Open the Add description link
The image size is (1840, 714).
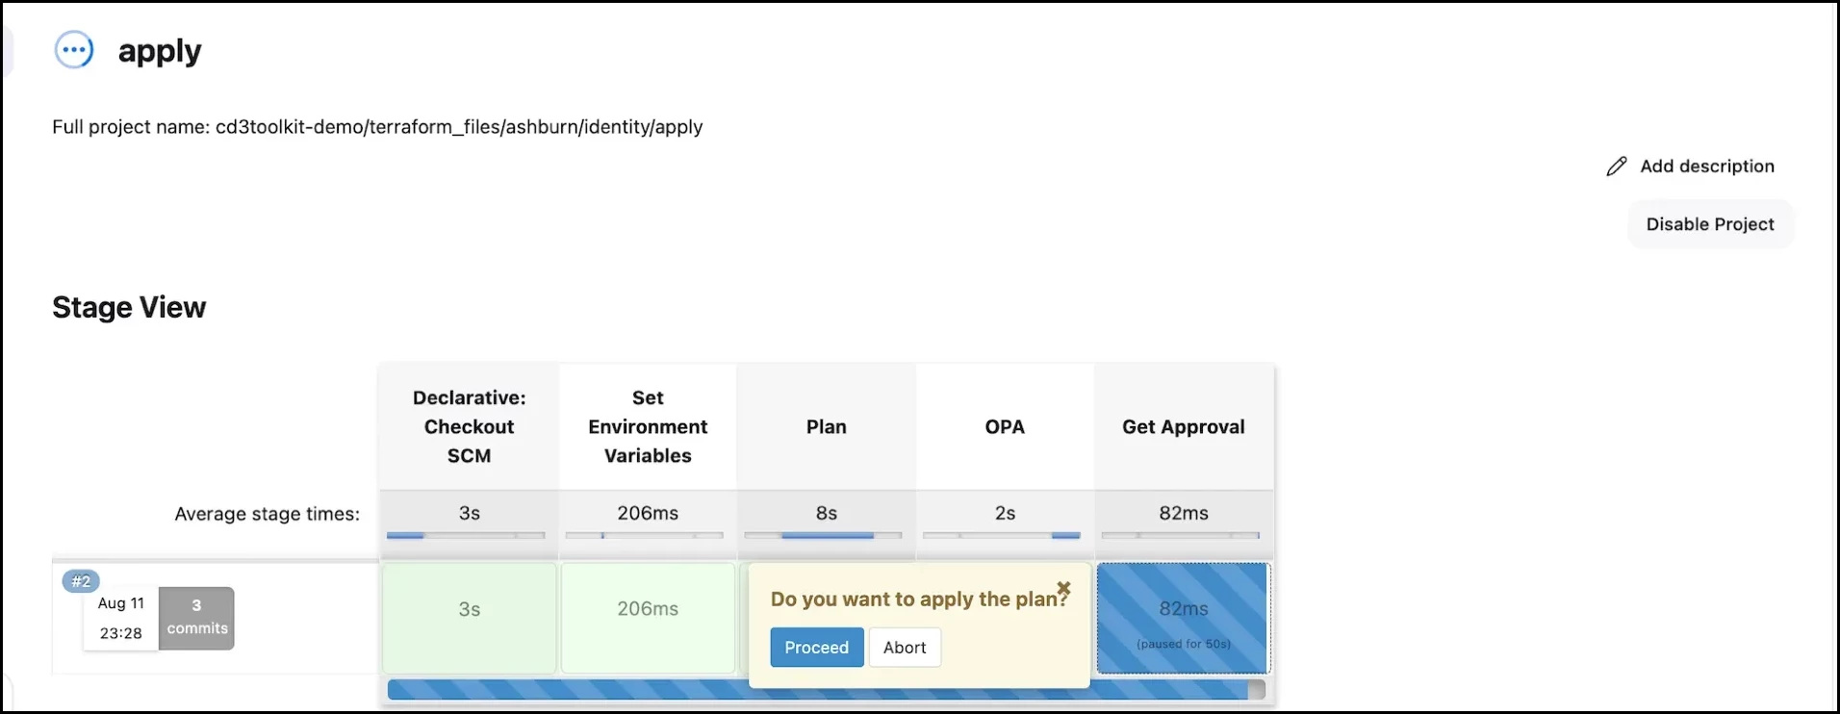[x=1706, y=166]
